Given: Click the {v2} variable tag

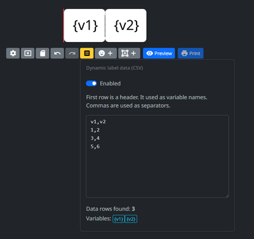Looking at the screenshot, I should (x=131, y=219).
